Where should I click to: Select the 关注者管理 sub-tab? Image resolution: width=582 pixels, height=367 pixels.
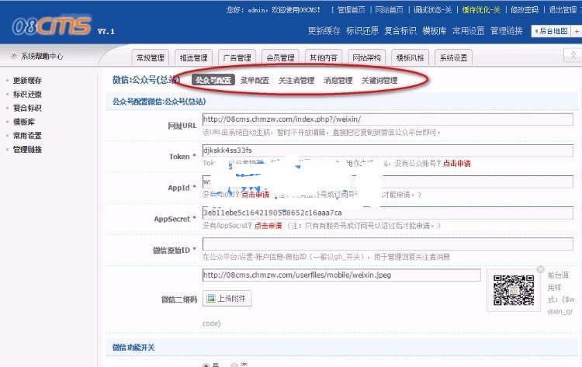point(296,80)
